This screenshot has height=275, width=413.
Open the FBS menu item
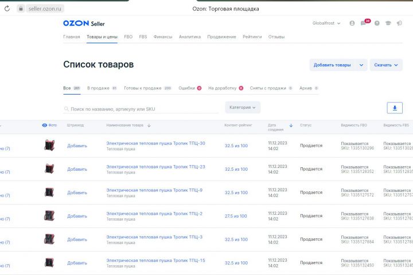[x=143, y=37]
